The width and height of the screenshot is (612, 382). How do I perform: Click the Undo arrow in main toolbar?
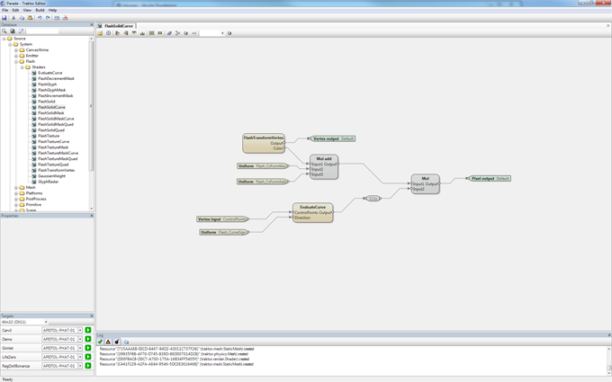40,17
